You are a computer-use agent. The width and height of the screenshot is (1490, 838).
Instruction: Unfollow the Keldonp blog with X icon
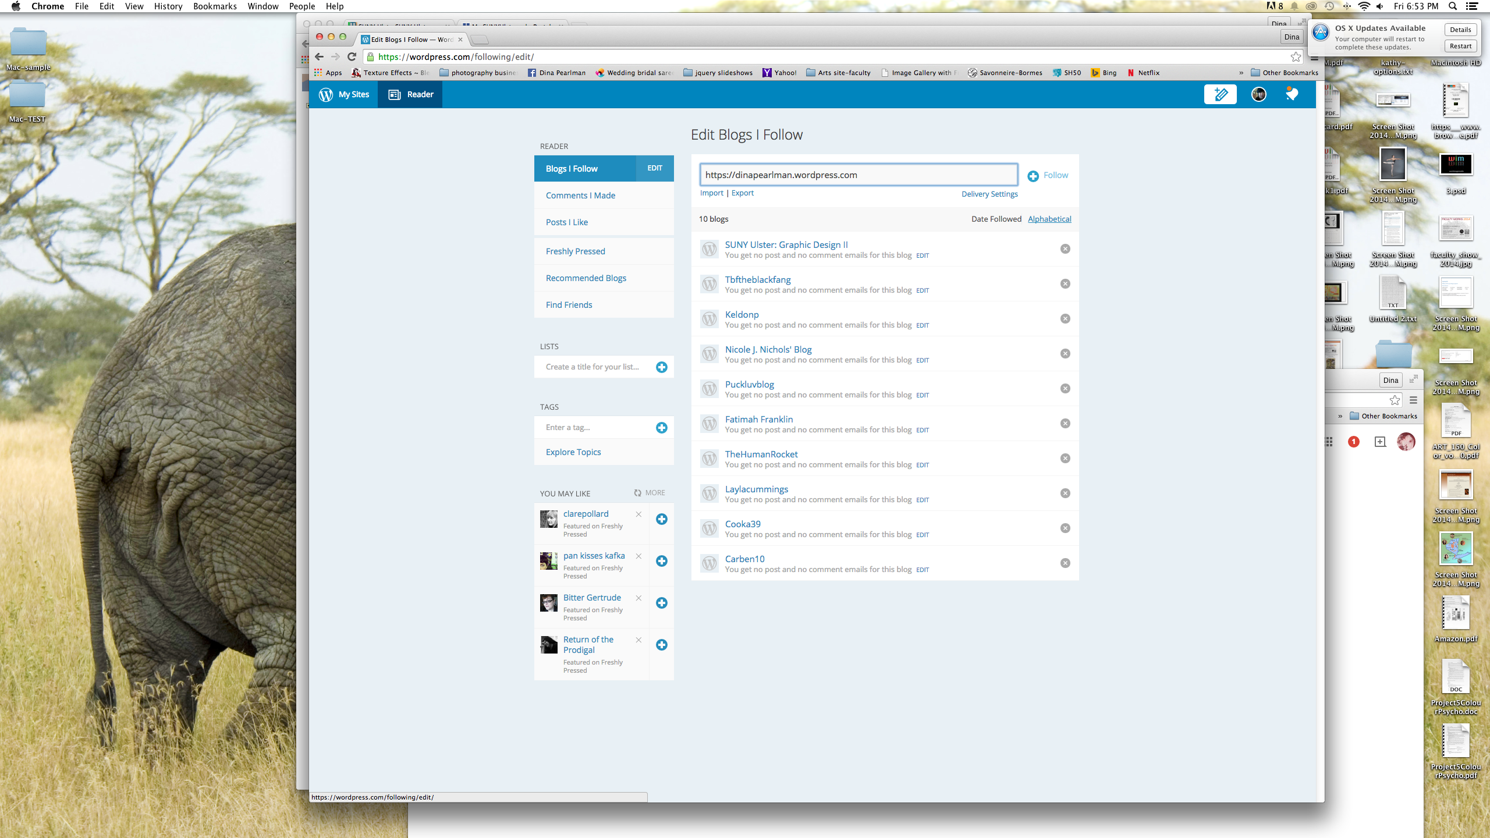[x=1065, y=319]
